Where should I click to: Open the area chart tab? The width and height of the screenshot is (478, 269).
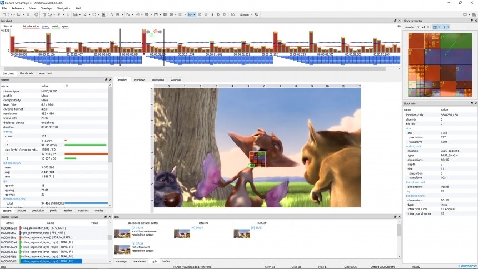(x=45, y=73)
